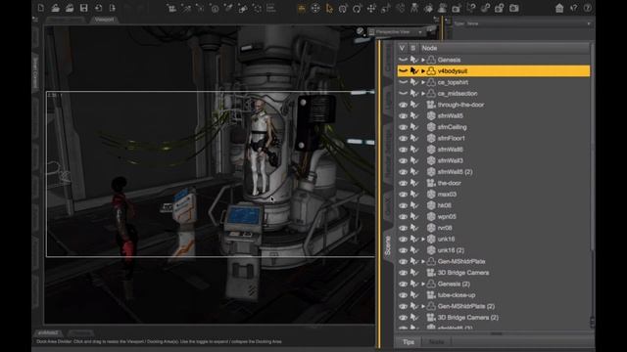This screenshot has height=352, width=627.
Task: Hide the through-the-door camera
Action: tap(403, 105)
